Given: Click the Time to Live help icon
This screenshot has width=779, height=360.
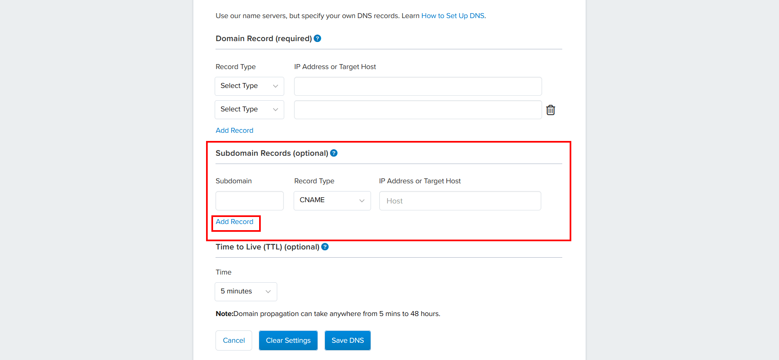Looking at the screenshot, I should click(x=325, y=247).
